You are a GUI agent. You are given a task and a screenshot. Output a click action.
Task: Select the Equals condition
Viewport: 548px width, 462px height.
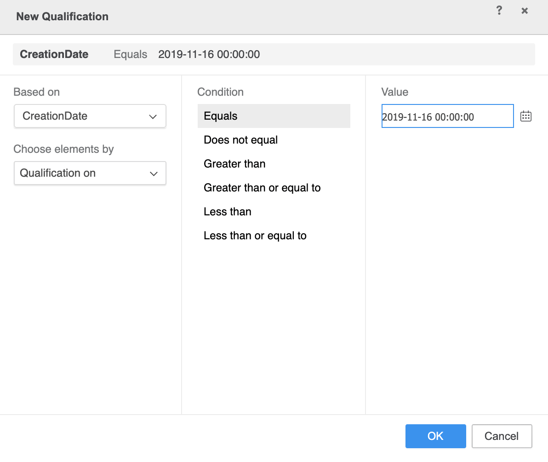(x=274, y=116)
